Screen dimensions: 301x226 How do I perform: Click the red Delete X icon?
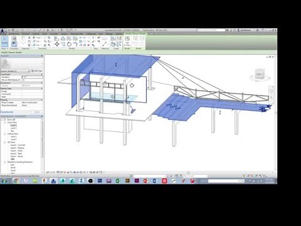pyautogui.click(x=88, y=45)
